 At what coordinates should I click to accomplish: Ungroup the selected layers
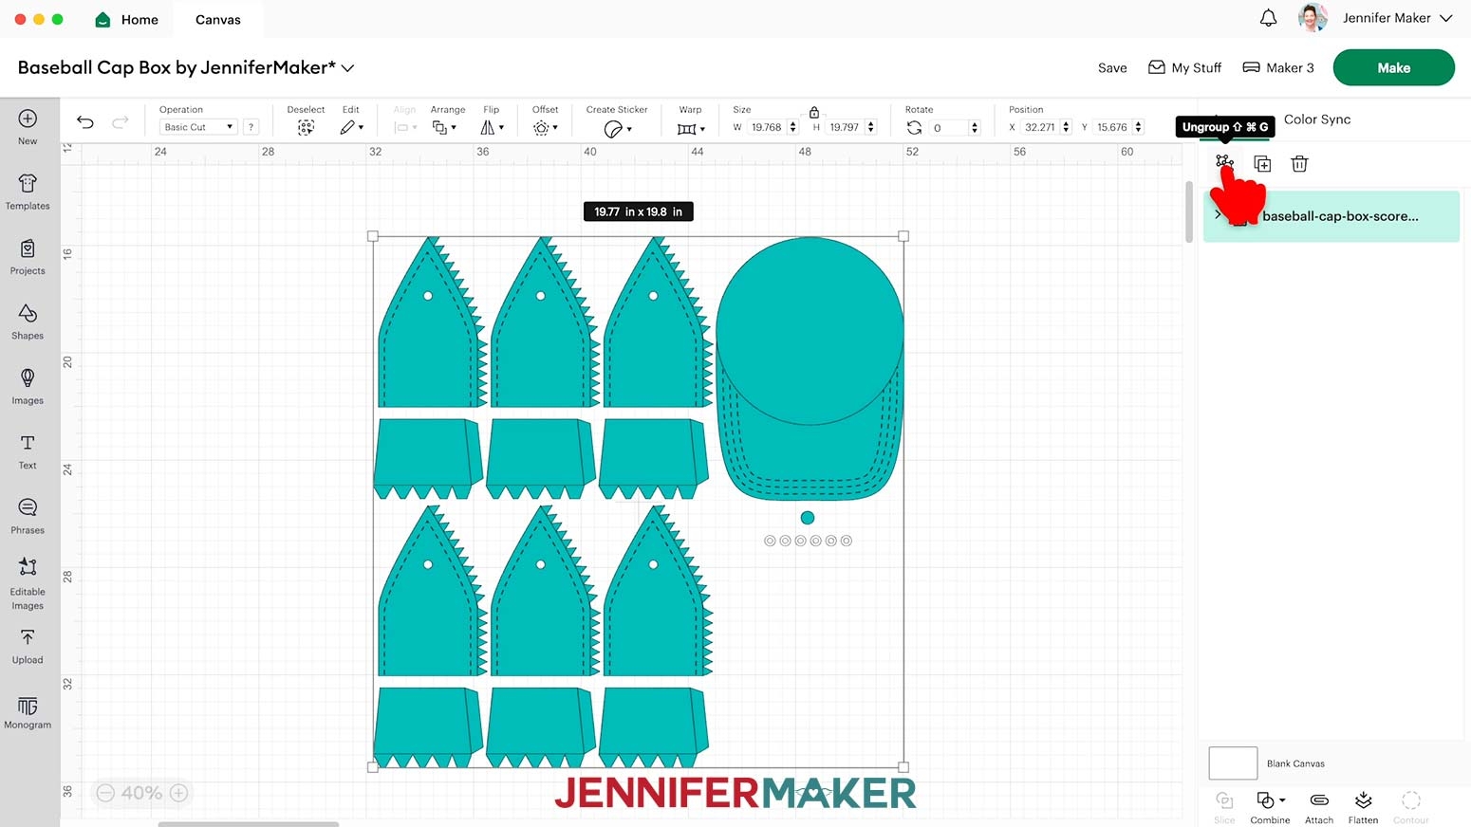(1224, 163)
